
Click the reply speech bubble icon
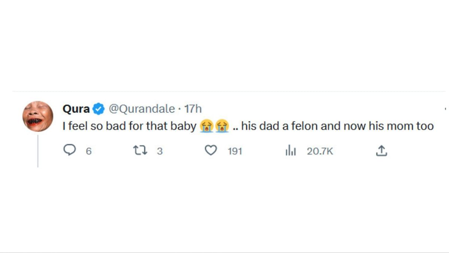pyautogui.click(x=69, y=151)
